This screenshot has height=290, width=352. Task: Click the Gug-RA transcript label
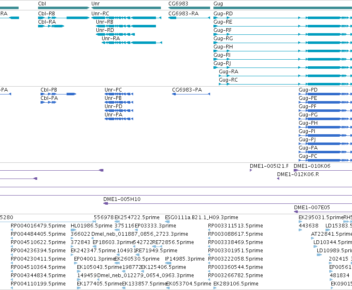tap(228, 72)
